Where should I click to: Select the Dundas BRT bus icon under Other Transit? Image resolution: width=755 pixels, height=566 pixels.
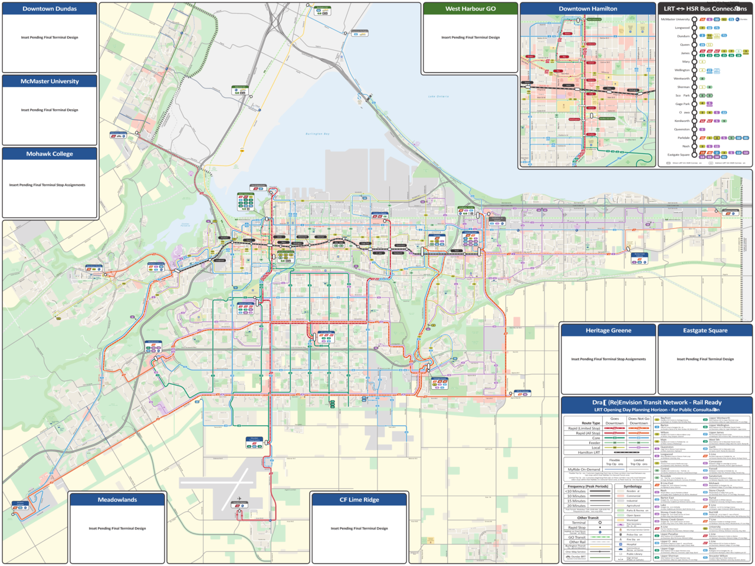[567, 557]
